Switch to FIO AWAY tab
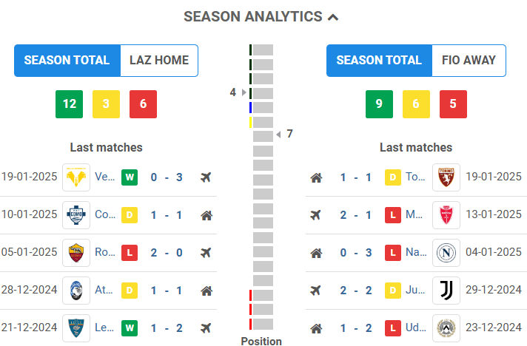This screenshot has width=527, height=346. 469,61
